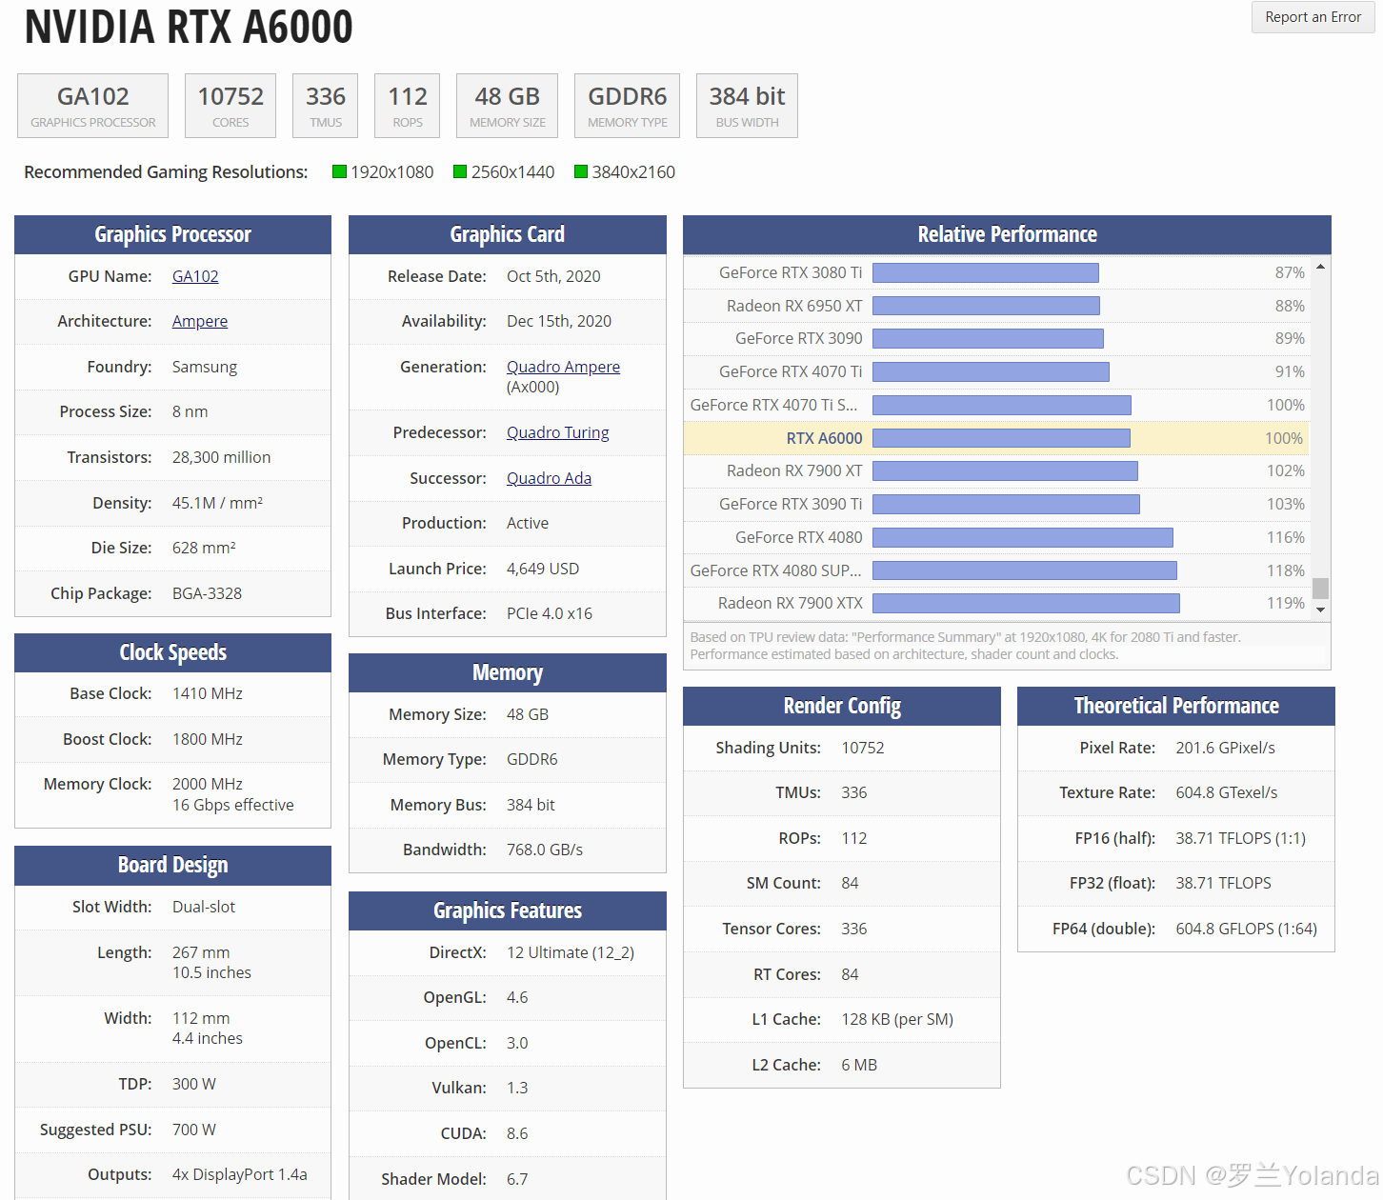Screen dimensions: 1383x1200
Task: Select the Radeon RX 7900 XT performance row
Action: pos(996,471)
